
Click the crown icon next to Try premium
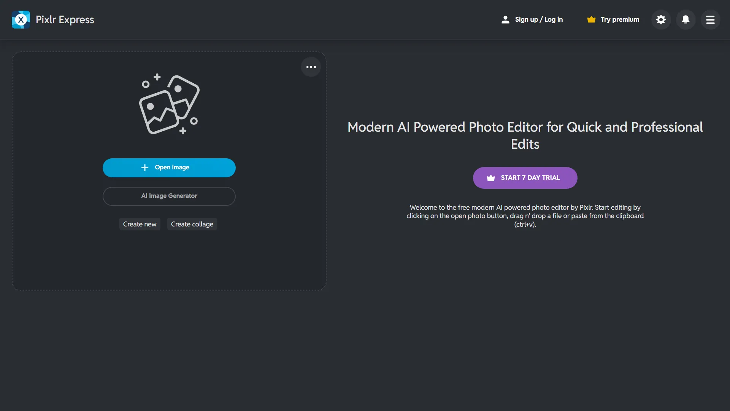tap(591, 19)
